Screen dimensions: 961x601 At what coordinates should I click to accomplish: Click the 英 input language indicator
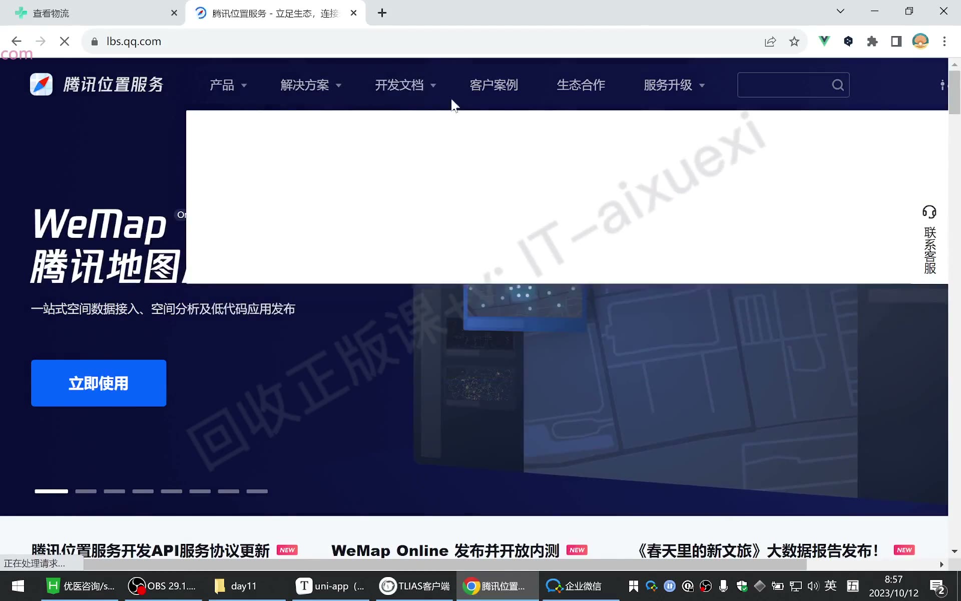[x=831, y=585]
